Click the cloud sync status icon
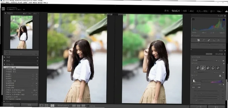The width and height of the screenshot is (228, 108). pyautogui.click(x=226, y=11)
